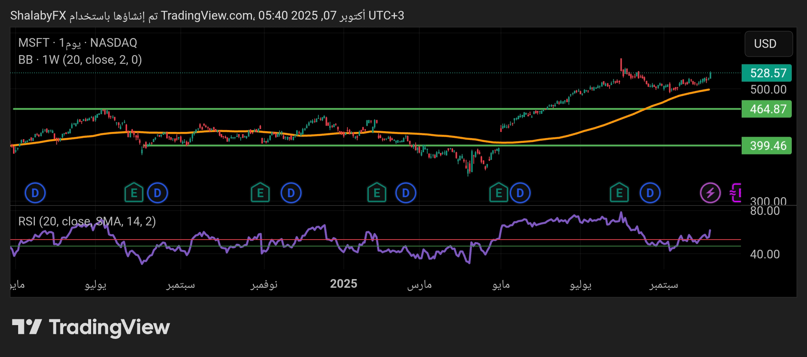Click the TradingView logo
The width and height of the screenshot is (807, 357).
(x=91, y=327)
